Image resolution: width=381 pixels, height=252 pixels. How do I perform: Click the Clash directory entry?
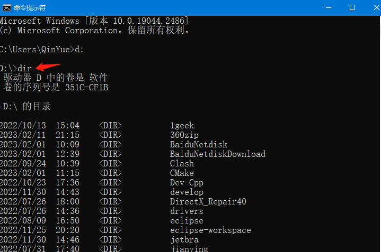point(182,164)
